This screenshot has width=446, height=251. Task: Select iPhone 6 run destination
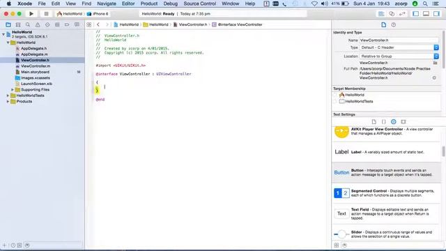coord(98,14)
